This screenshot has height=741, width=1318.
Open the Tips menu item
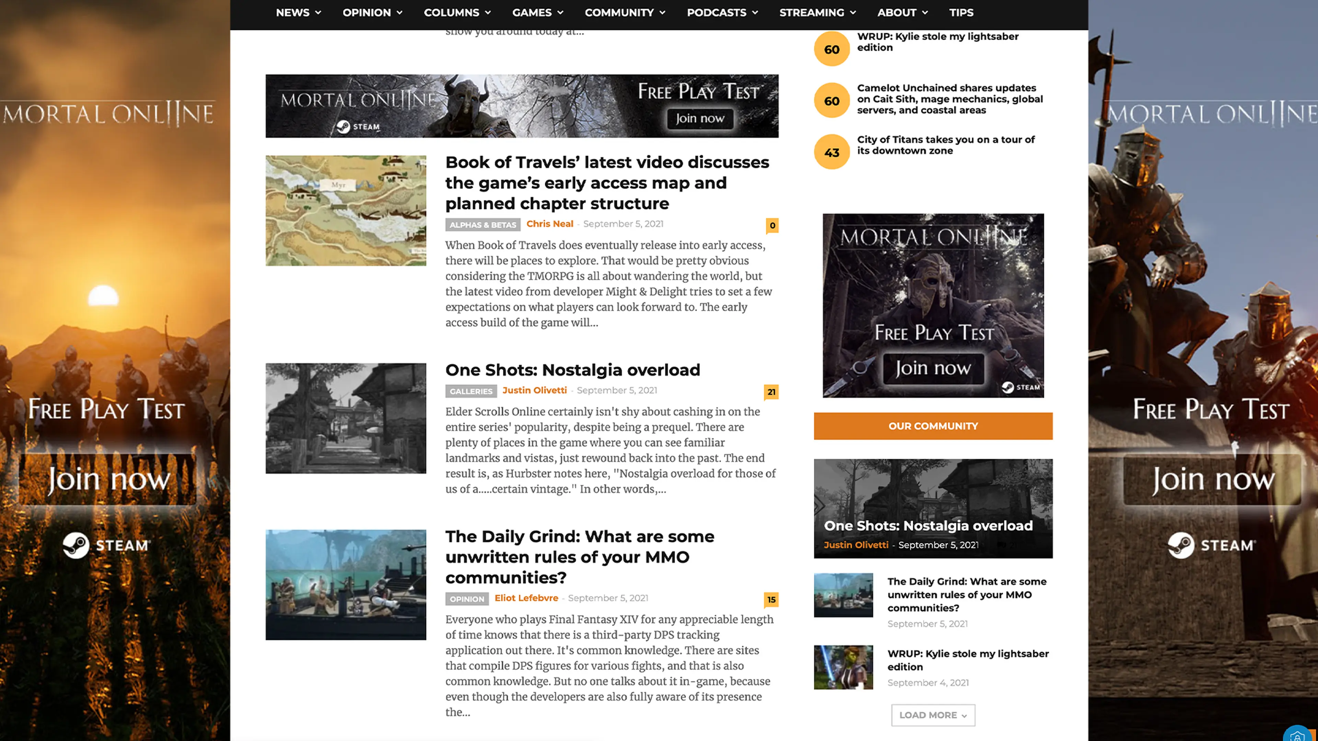coord(961,13)
